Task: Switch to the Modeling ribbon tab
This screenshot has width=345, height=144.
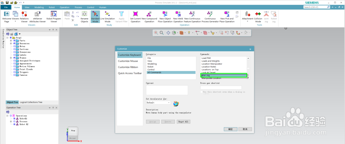Action: coord(39,7)
